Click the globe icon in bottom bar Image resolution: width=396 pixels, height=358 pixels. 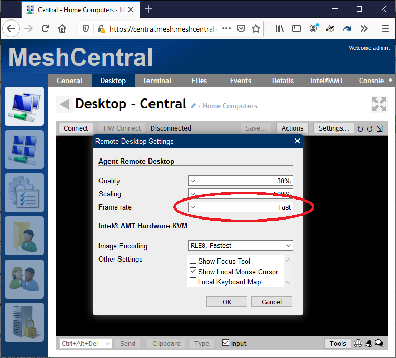click(358, 343)
